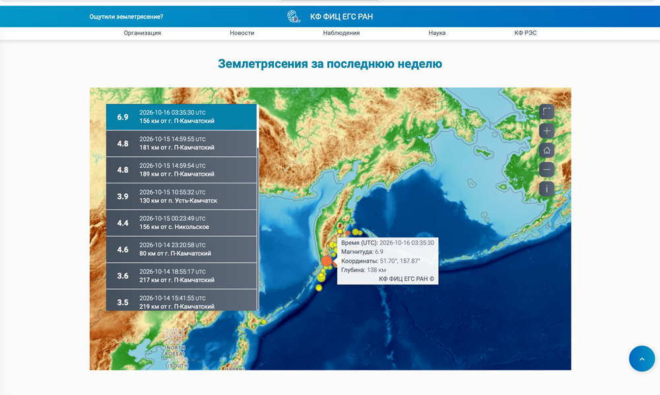Open the Наблюдения menu

(341, 33)
